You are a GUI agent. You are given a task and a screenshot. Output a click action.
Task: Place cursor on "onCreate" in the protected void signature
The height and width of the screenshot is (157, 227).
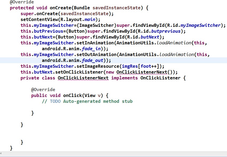tap(60, 8)
